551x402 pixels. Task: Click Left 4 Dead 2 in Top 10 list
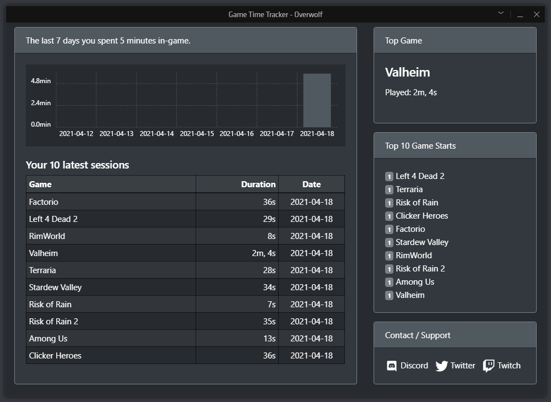point(420,176)
